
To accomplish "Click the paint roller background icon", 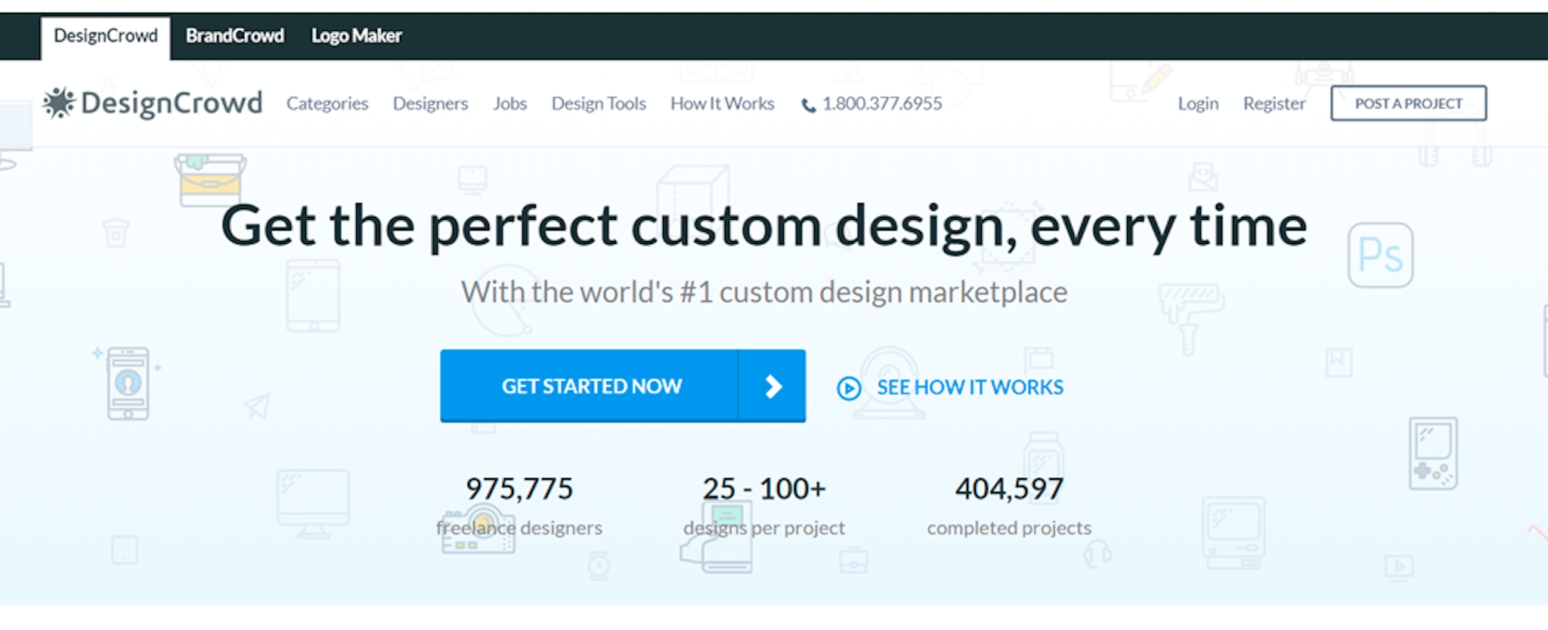I will [x=1190, y=317].
